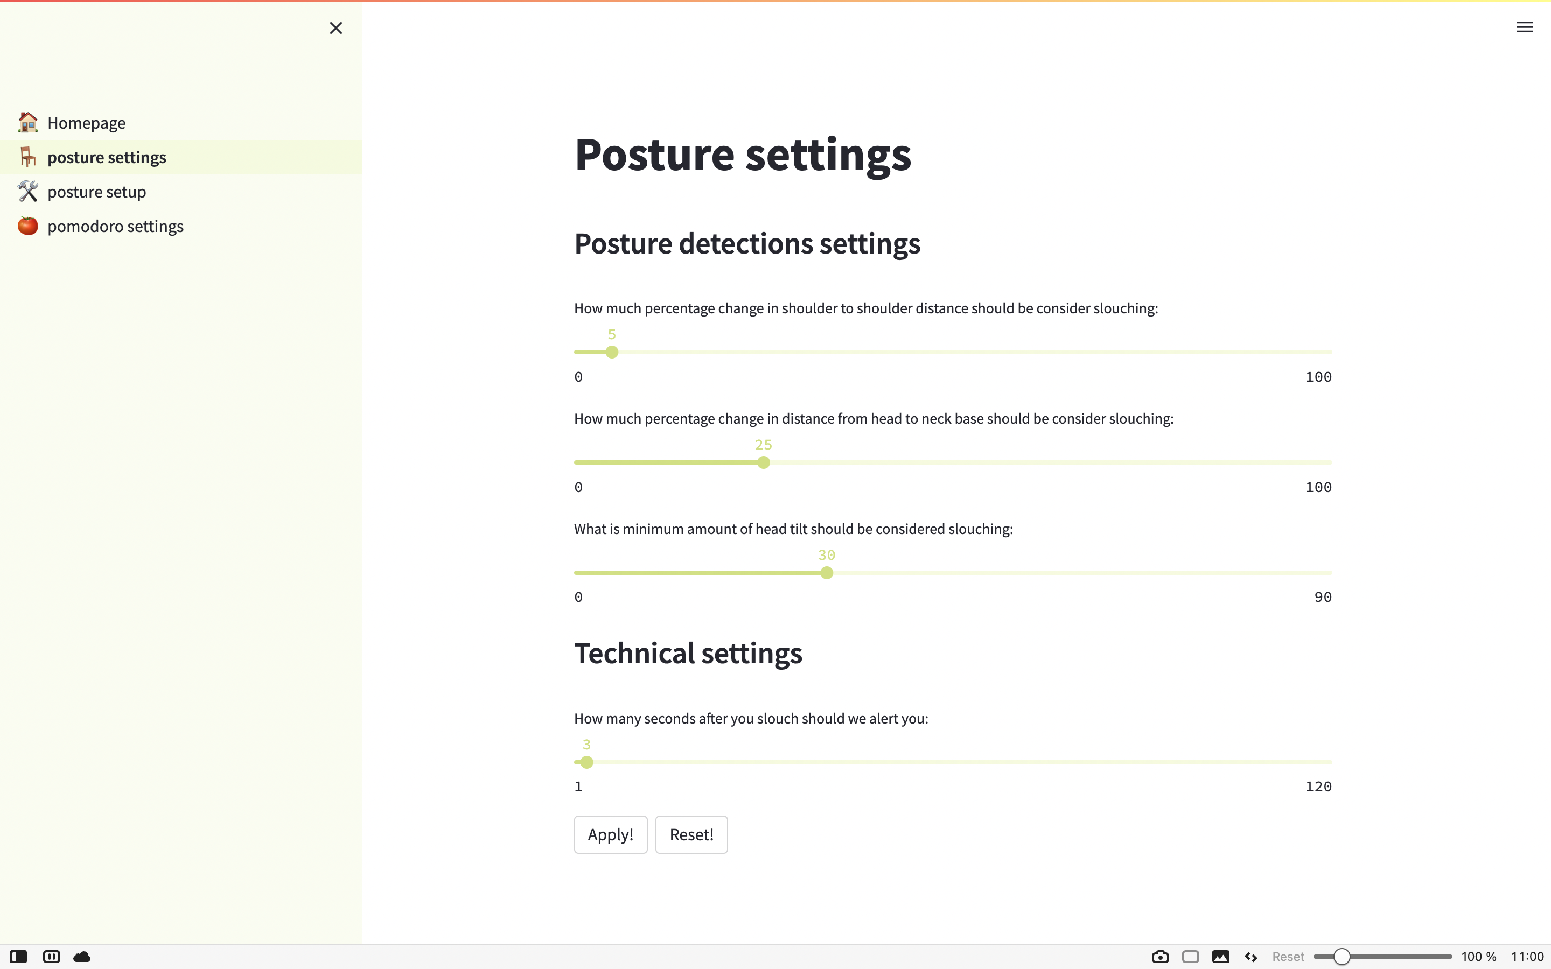Click the pause-style panel icon in bottom bar

pos(51,957)
